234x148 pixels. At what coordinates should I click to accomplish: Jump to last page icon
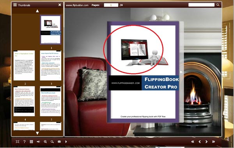point(213,142)
